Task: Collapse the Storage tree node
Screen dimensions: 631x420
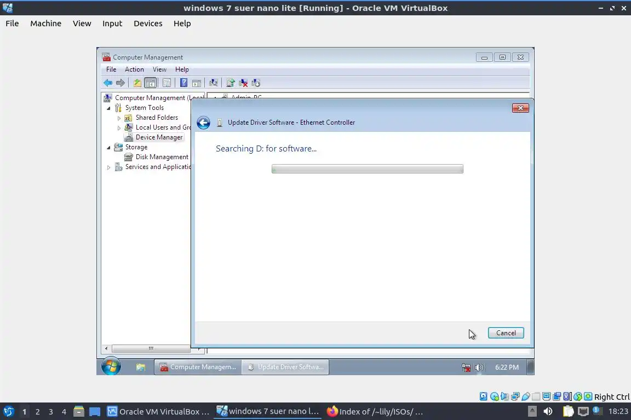Action: tap(108, 148)
